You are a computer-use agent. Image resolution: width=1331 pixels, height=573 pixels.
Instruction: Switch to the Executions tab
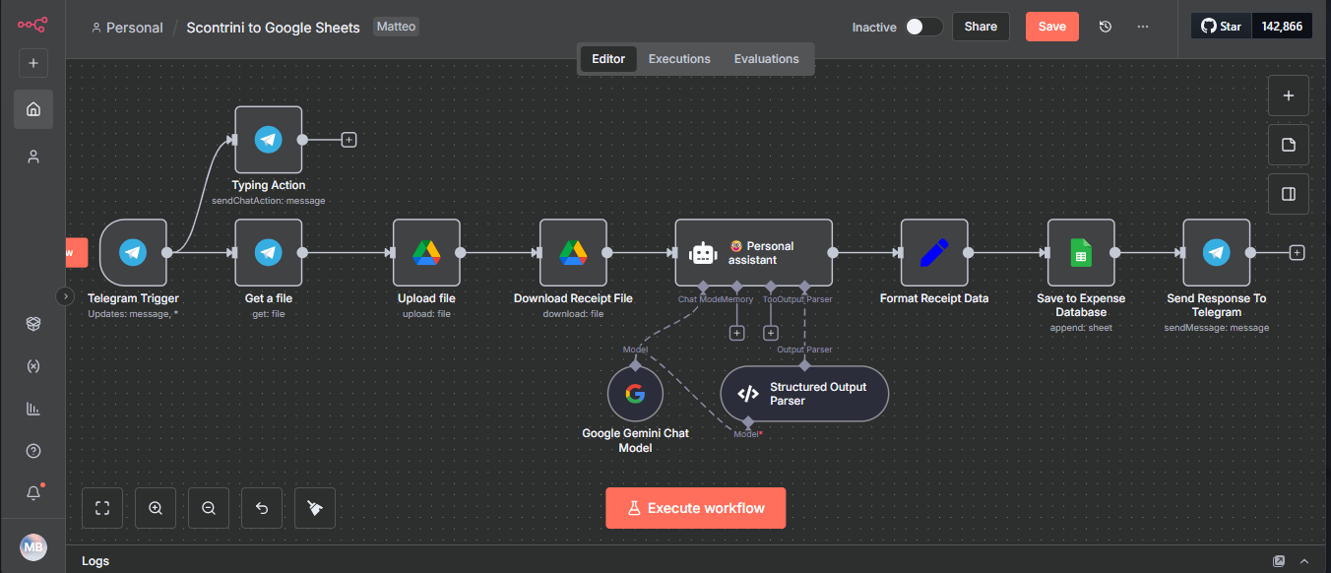pos(679,59)
